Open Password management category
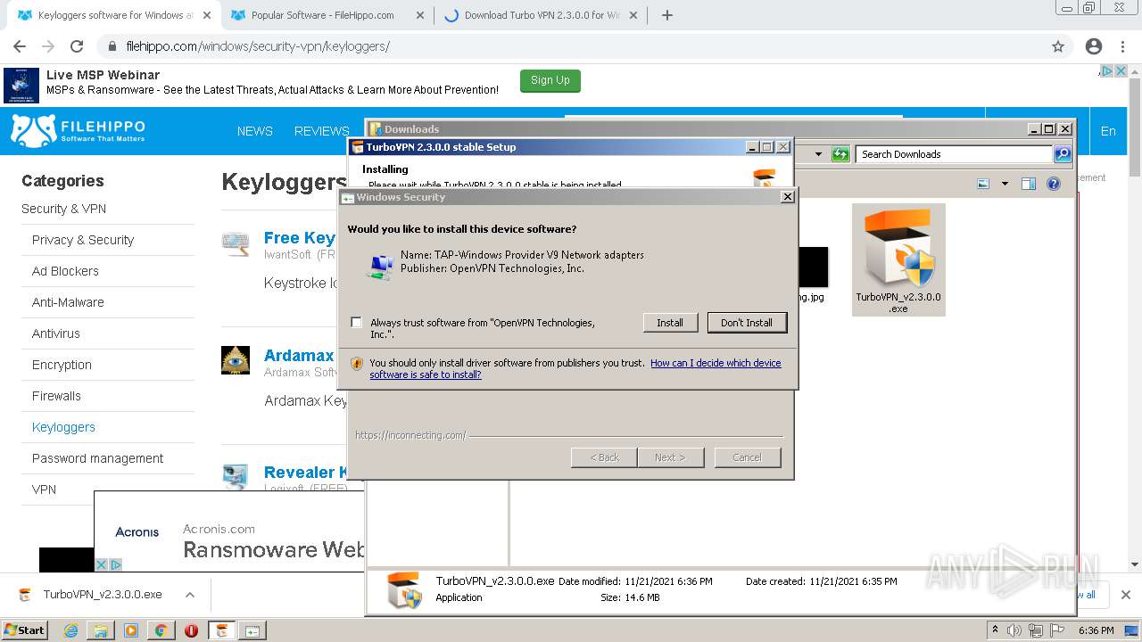This screenshot has width=1142, height=642. click(97, 458)
